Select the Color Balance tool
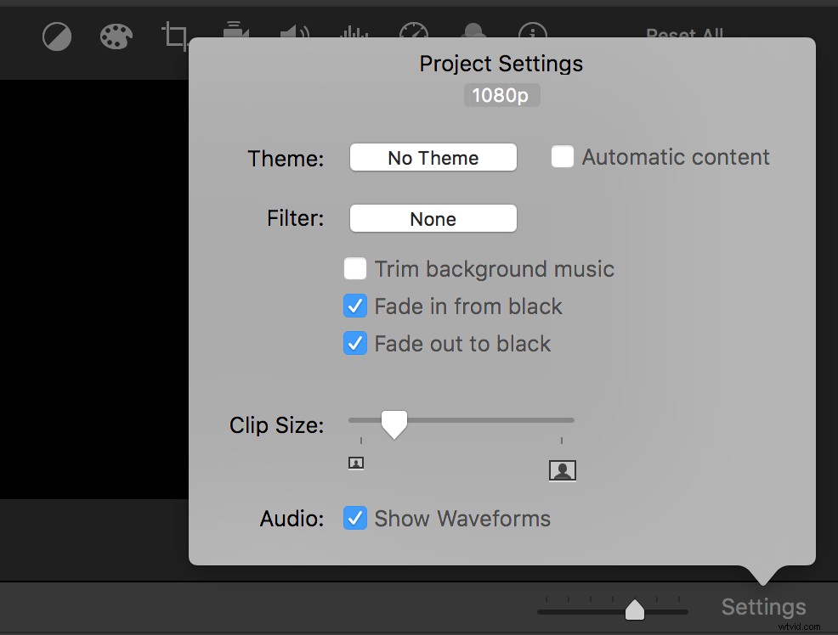Screen dimensions: 838x635 pos(57,36)
